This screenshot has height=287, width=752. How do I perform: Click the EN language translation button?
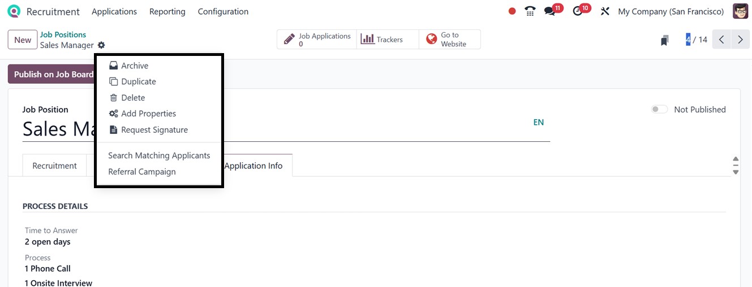click(538, 122)
